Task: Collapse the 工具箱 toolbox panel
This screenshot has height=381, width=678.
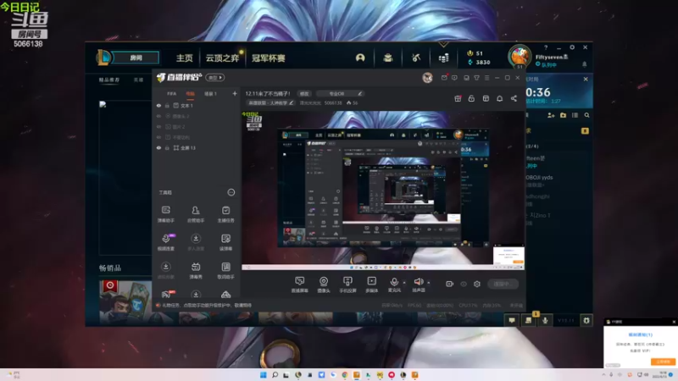Action: [231, 192]
